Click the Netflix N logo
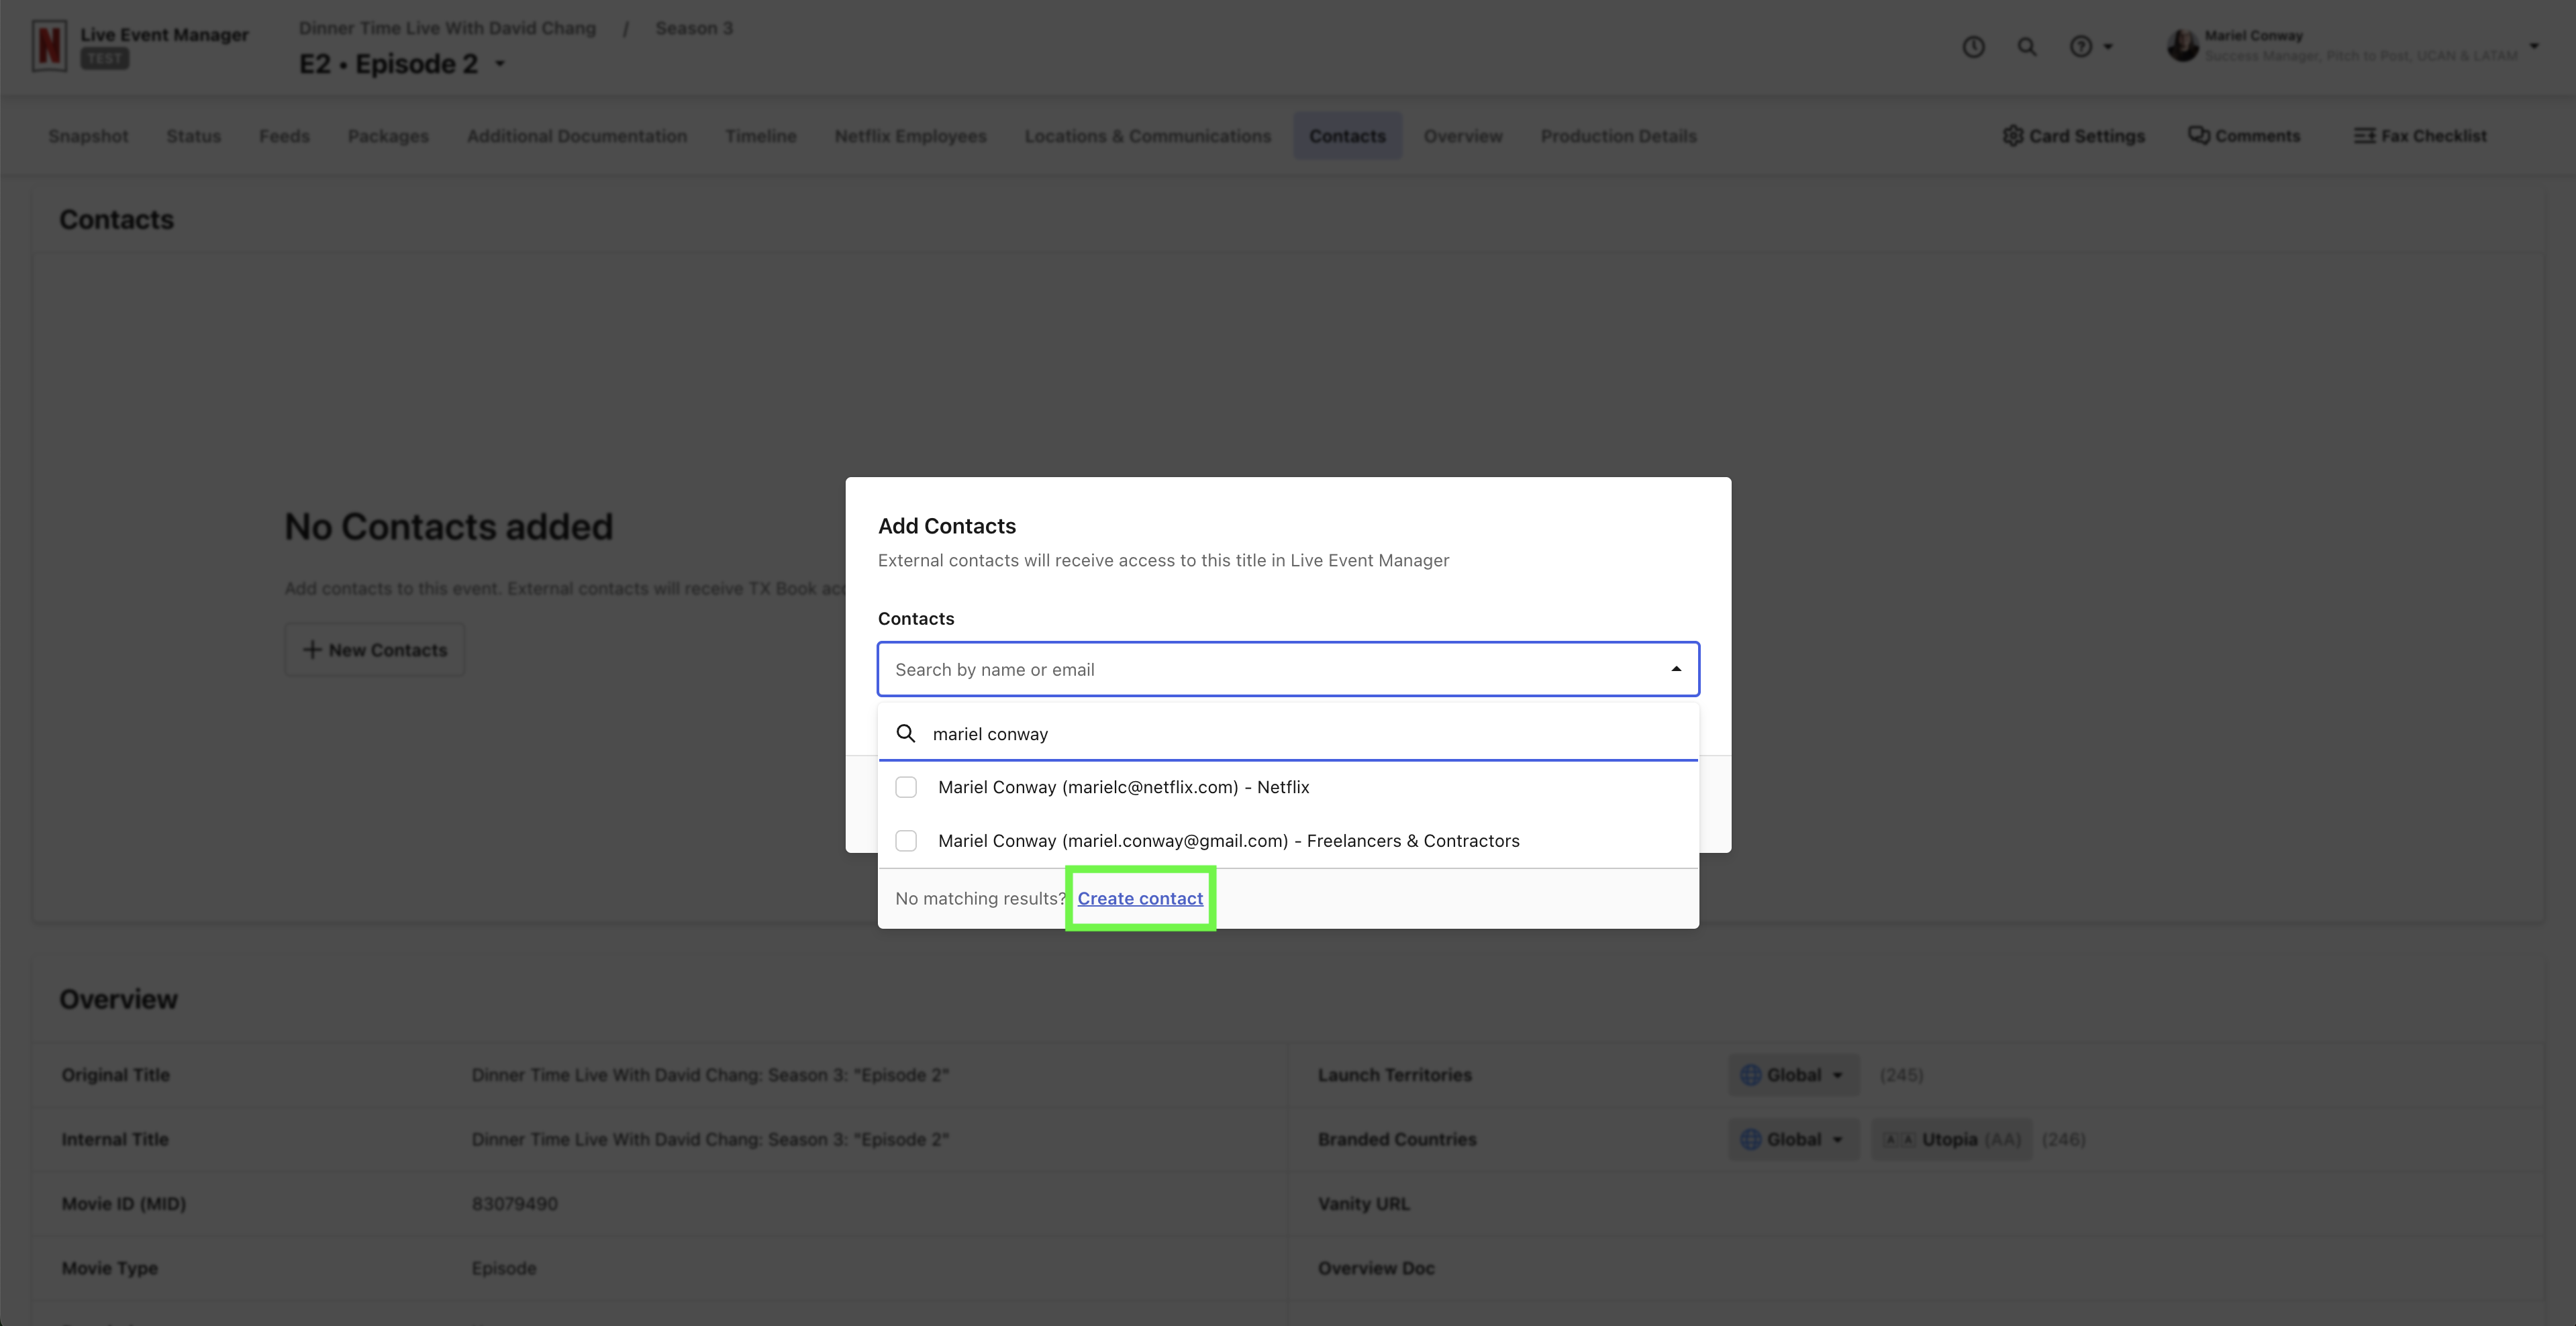 pos(49,46)
